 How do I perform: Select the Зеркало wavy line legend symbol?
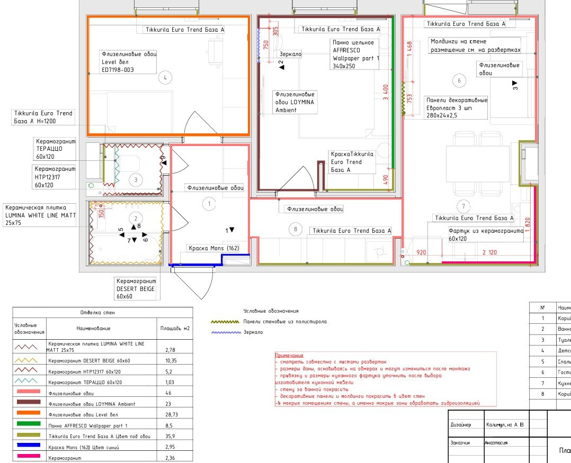(225, 332)
